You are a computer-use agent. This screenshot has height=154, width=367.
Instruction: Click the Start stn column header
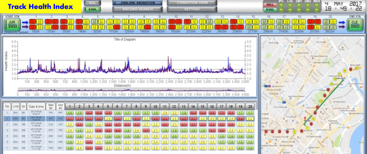point(50,106)
